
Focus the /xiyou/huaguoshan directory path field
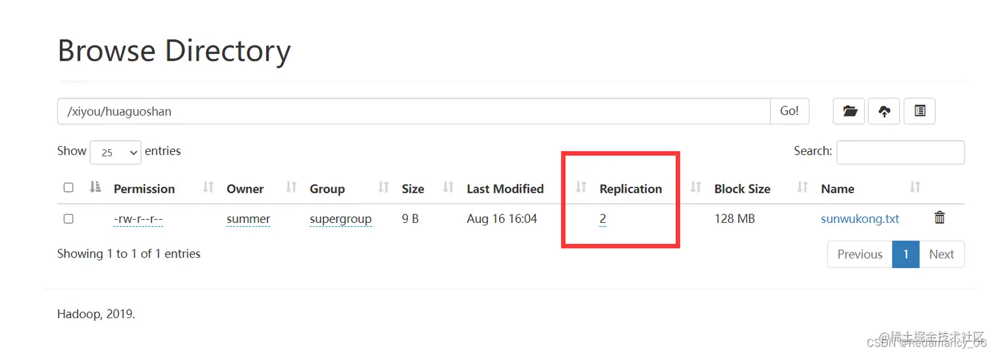[414, 111]
